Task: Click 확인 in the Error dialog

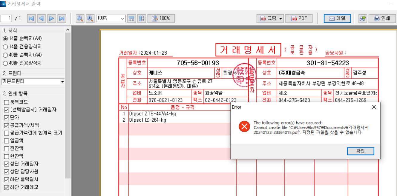Action: tap(360, 151)
